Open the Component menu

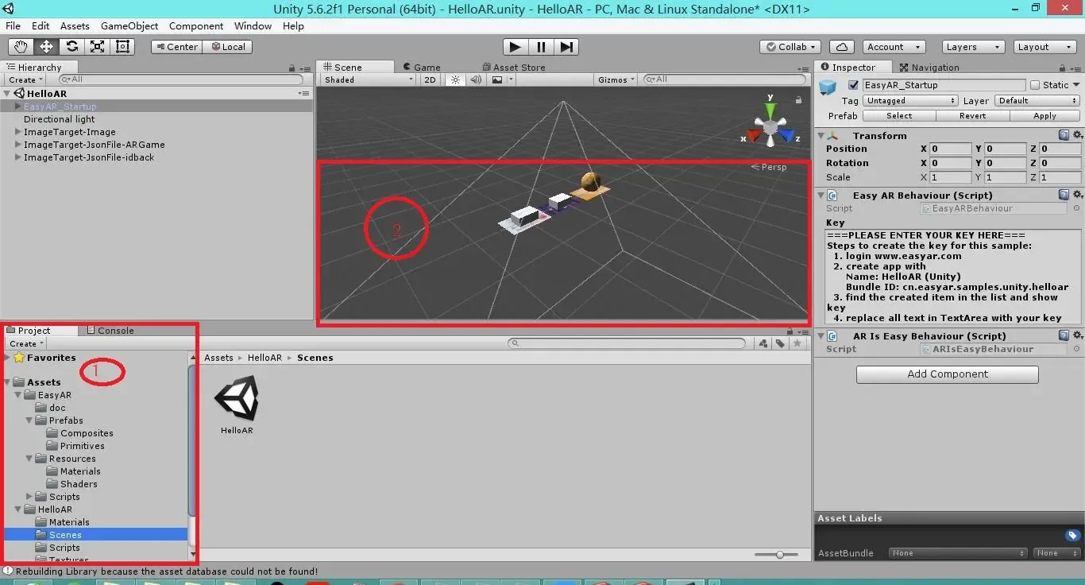pyautogui.click(x=196, y=25)
